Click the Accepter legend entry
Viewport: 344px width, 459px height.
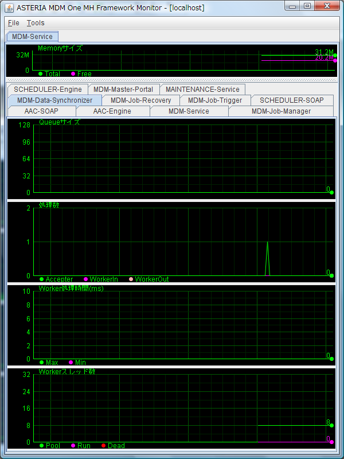[56, 279]
